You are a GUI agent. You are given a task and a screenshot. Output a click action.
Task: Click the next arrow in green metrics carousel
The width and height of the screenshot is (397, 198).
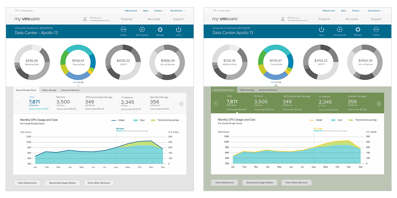[379, 104]
